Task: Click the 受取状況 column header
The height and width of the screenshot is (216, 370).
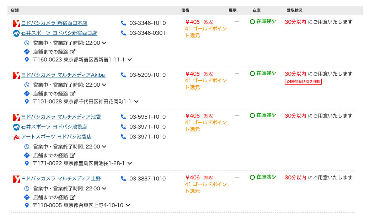Action: (294, 10)
